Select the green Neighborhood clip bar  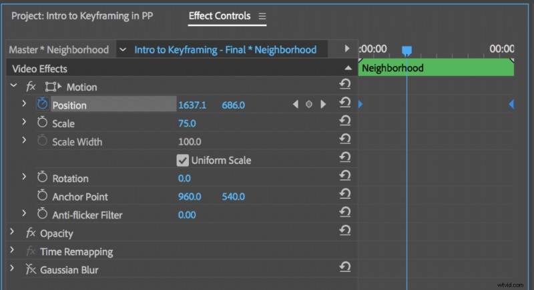point(436,67)
